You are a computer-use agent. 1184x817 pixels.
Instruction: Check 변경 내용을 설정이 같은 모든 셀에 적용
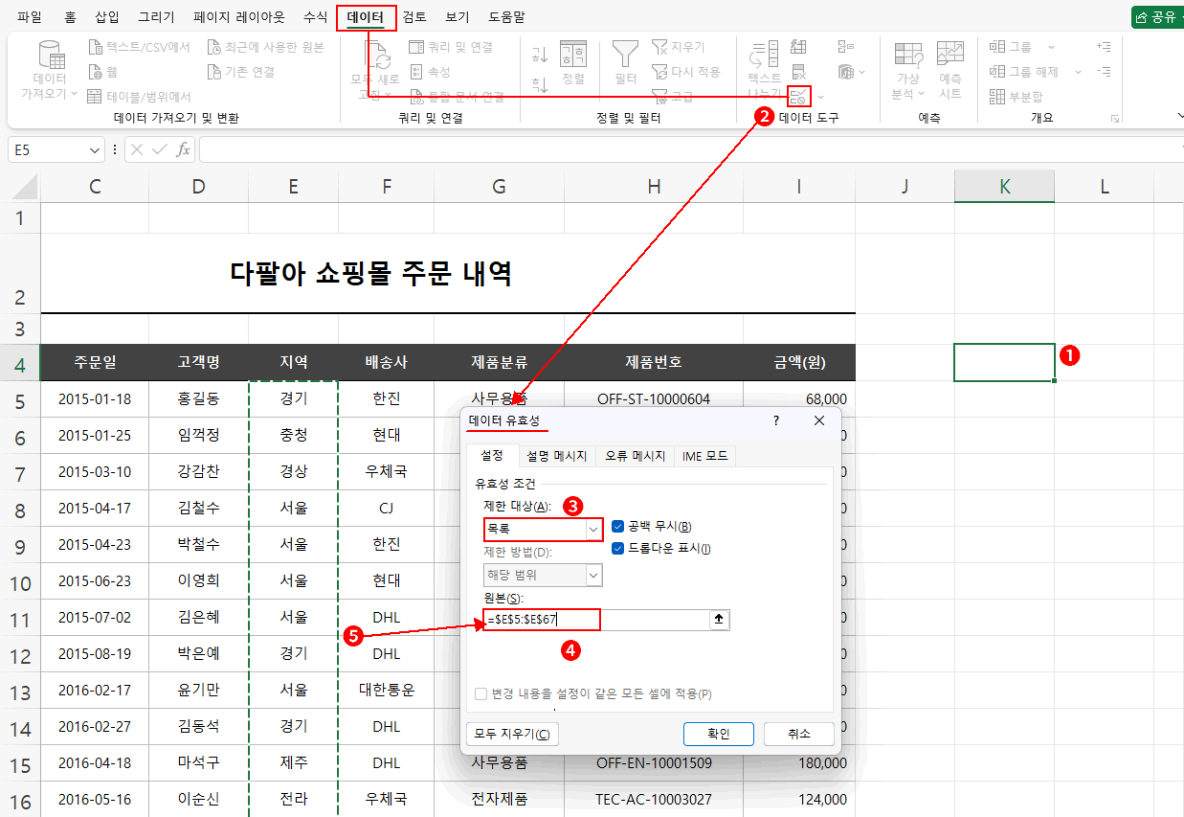tap(480, 693)
